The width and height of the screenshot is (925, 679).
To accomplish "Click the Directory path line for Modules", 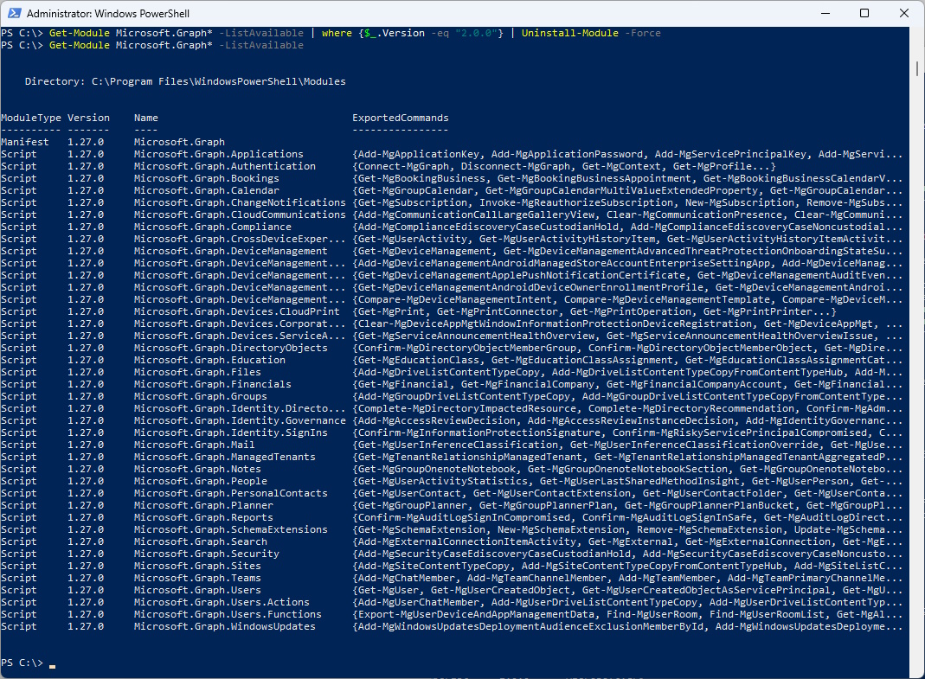I will pyautogui.click(x=185, y=81).
